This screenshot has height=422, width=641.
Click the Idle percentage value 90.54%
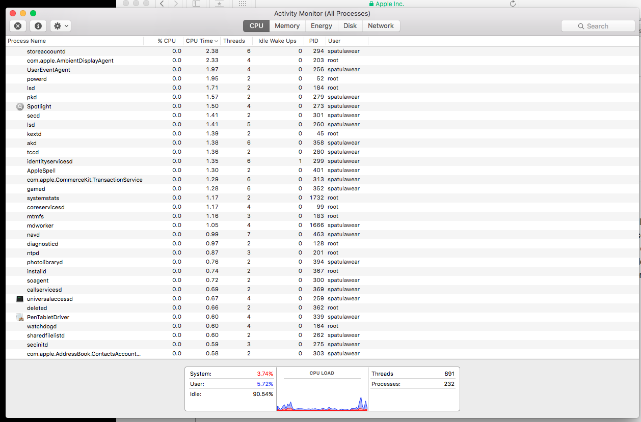[x=263, y=394]
